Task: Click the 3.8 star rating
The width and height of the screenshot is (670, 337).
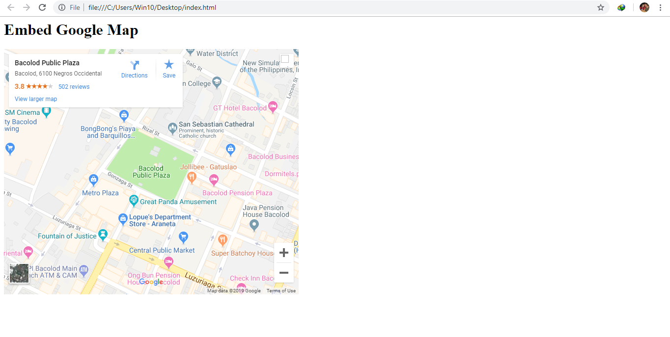Action: click(34, 87)
